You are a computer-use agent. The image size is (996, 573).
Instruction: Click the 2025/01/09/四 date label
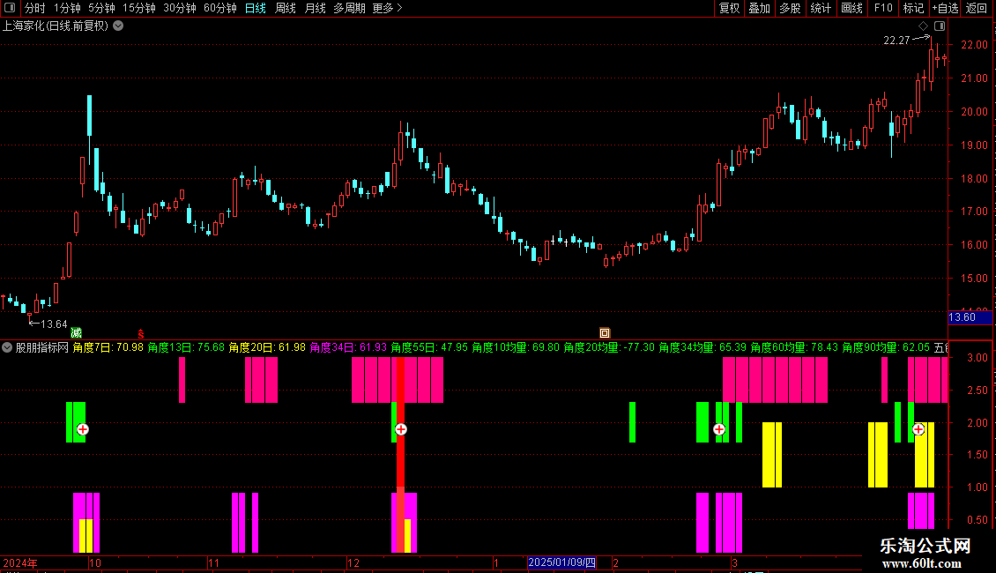pyautogui.click(x=562, y=562)
